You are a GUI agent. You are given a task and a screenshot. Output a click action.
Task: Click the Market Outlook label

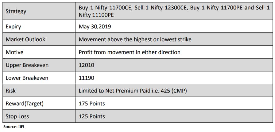coord(25,39)
